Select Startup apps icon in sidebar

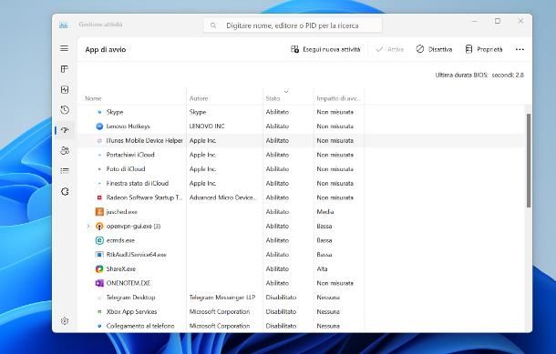[65, 130]
